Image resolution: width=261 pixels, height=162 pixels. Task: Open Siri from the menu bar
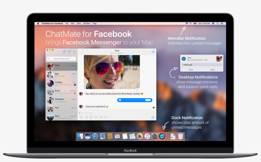(213, 23)
